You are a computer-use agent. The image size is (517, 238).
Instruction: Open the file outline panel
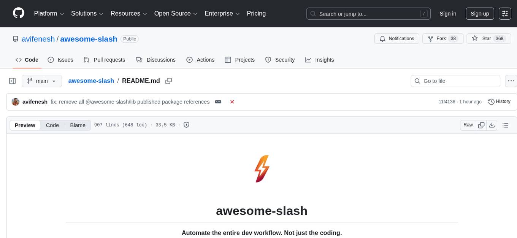coord(506,125)
